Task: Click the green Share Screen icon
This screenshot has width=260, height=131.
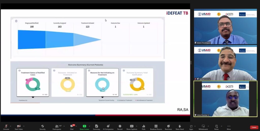Action: pos(84,126)
